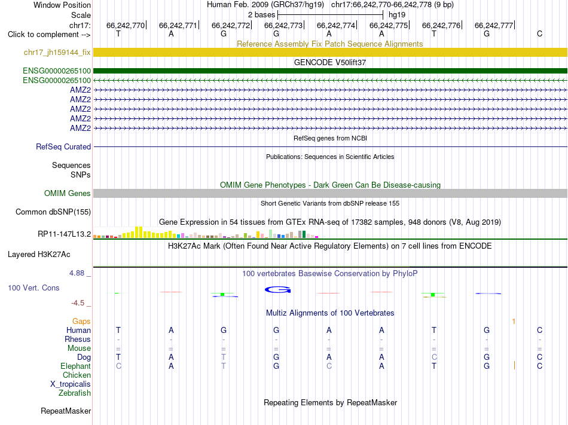Click the gray OMIM Genes bar
This screenshot has height=425, width=568.
(330, 193)
